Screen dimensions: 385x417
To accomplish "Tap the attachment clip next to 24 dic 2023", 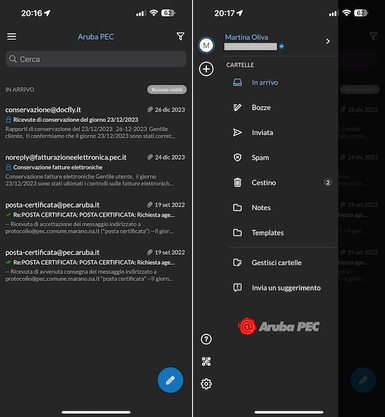I will 150,157.
